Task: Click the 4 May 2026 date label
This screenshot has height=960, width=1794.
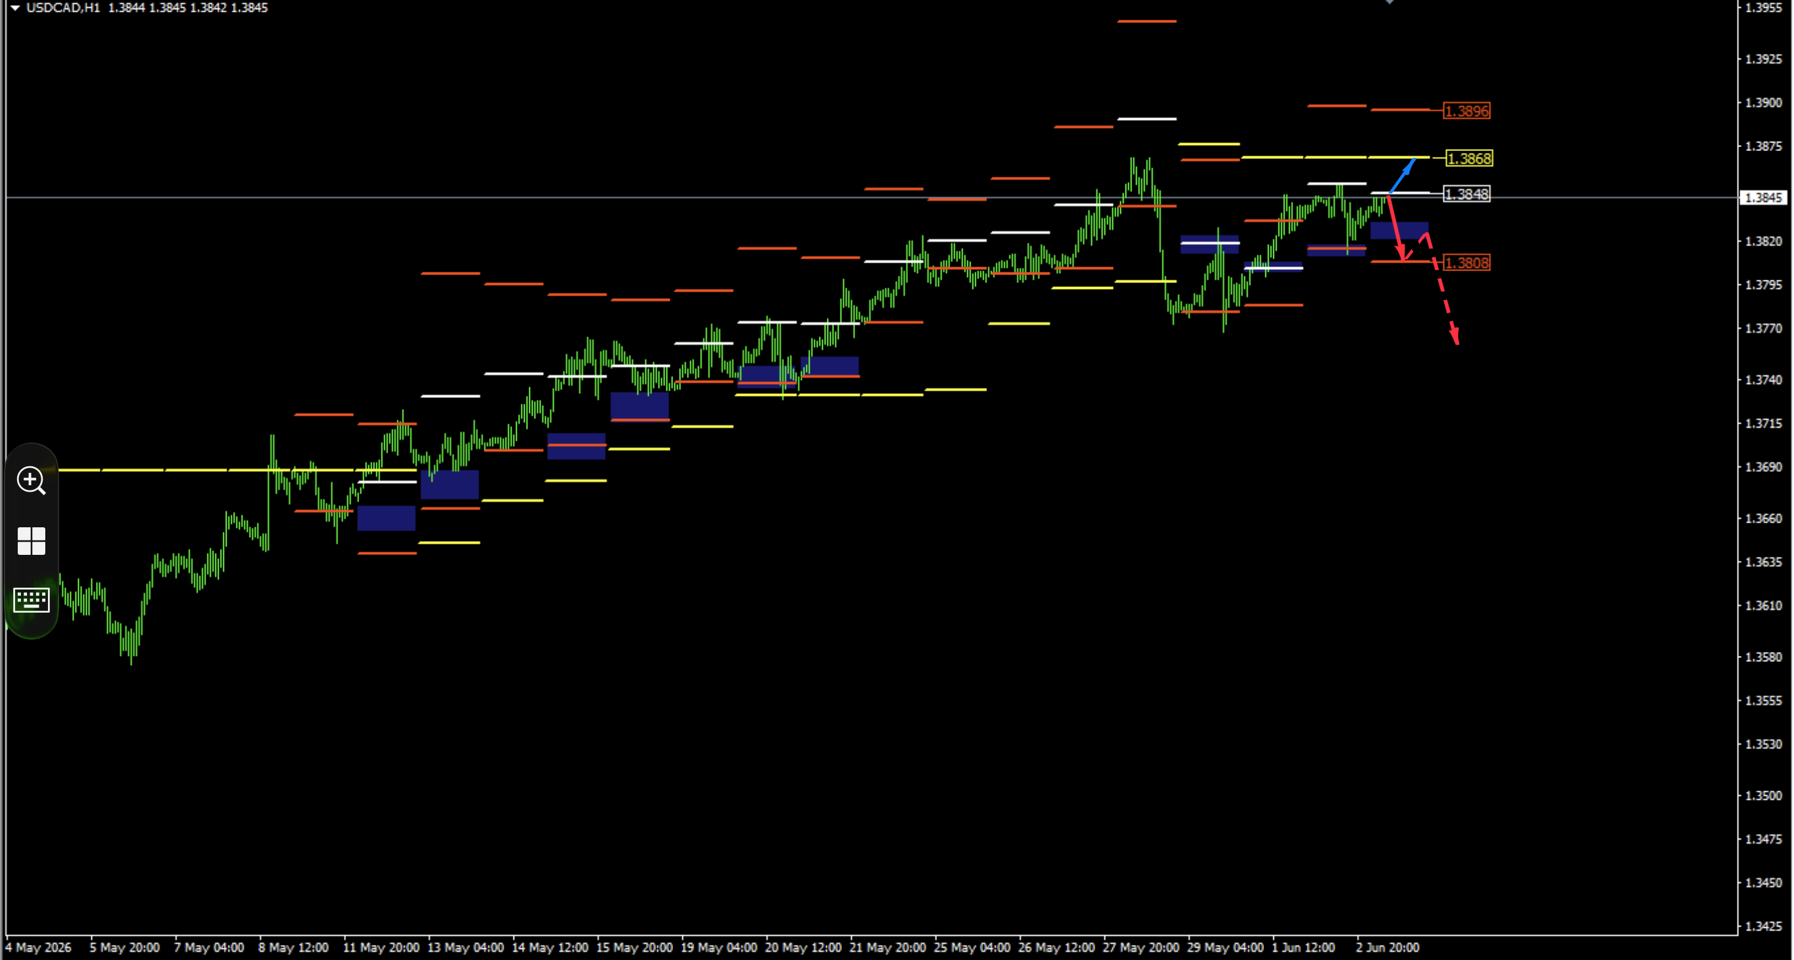Action: click(x=38, y=948)
